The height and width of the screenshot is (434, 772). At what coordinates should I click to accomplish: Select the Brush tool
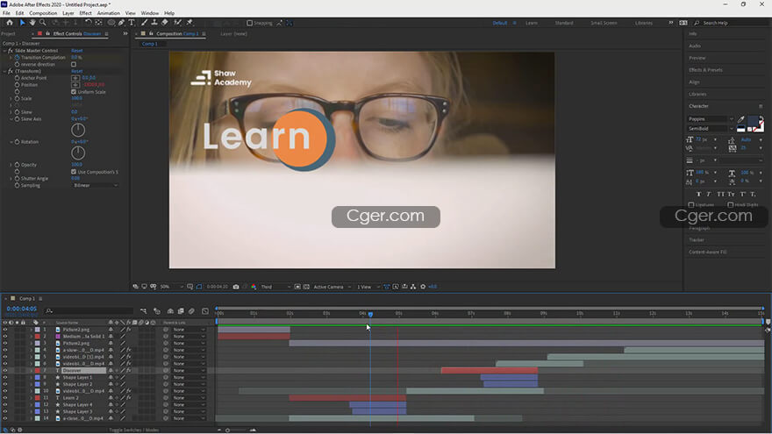(x=144, y=23)
